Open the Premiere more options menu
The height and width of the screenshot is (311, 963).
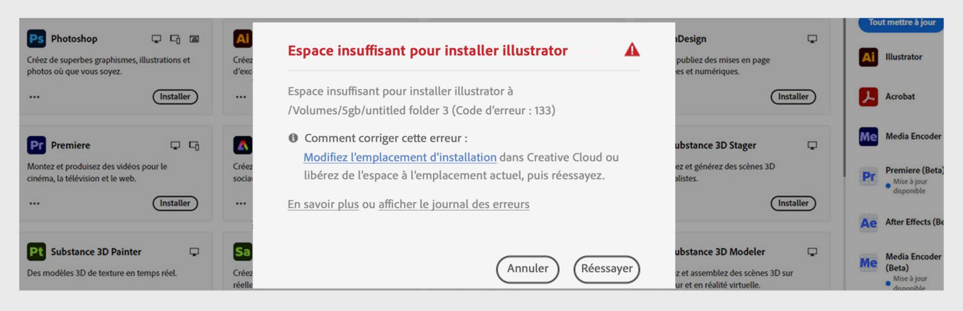pos(34,203)
